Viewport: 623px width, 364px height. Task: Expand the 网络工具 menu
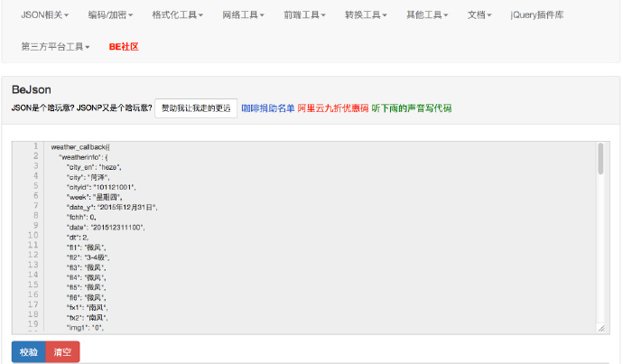click(x=243, y=15)
